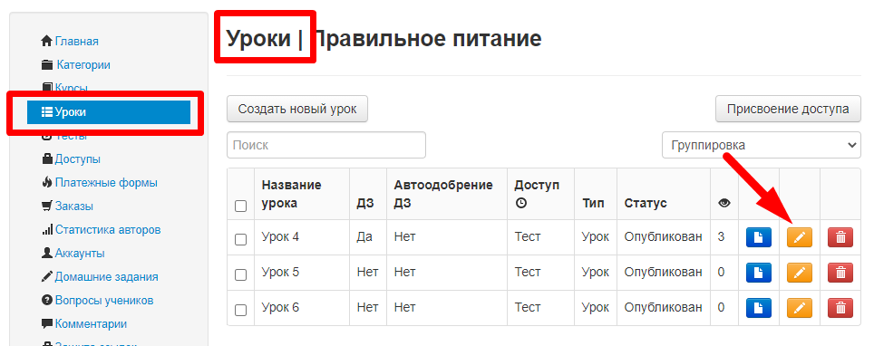Screen dimensions: 874x346
Task: Focus the Поиск search field
Action: pos(326,145)
